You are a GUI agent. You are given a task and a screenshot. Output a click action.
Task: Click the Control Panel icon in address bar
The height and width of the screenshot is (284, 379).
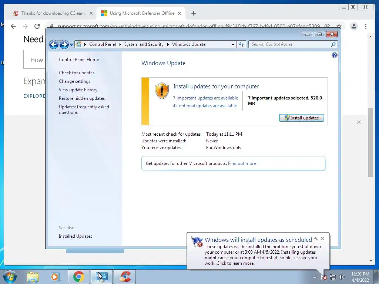click(x=78, y=44)
